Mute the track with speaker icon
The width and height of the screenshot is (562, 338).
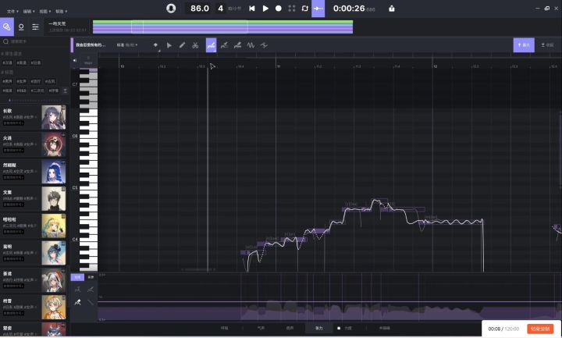pyautogui.click(x=75, y=61)
